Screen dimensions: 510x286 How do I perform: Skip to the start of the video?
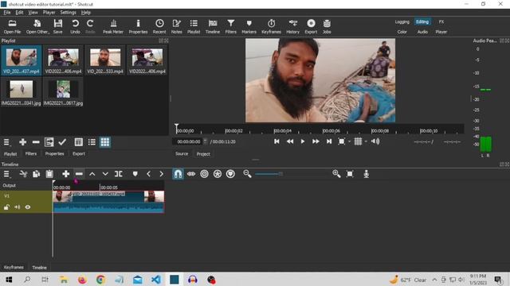coord(277,141)
